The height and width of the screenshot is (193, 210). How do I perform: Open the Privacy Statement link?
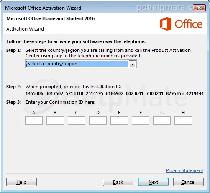[x=184, y=170]
